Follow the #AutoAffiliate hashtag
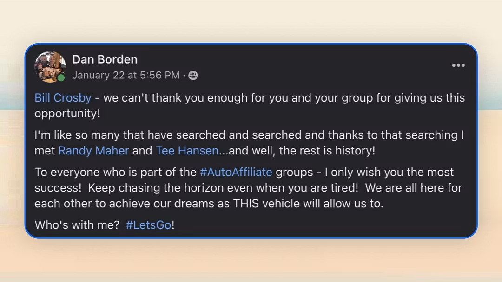The width and height of the screenshot is (502, 282). pyautogui.click(x=236, y=172)
